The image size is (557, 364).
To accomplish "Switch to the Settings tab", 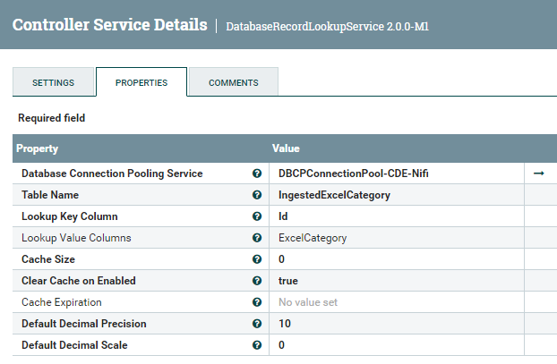I will point(54,83).
